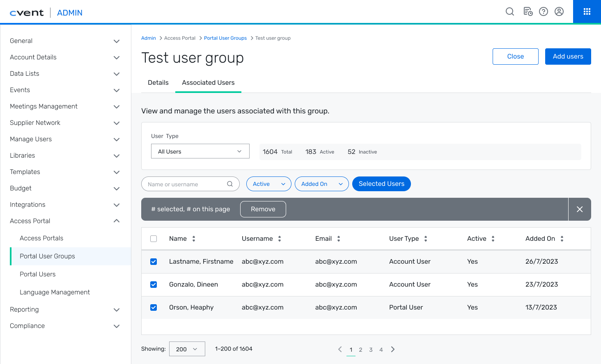The height and width of the screenshot is (364, 601).
Task: Uncheck the Gonzalo, Dineen row checkbox
Action: point(154,285)
